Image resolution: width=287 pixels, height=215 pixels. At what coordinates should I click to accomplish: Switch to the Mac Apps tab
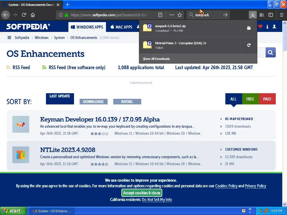pos(121,27)
